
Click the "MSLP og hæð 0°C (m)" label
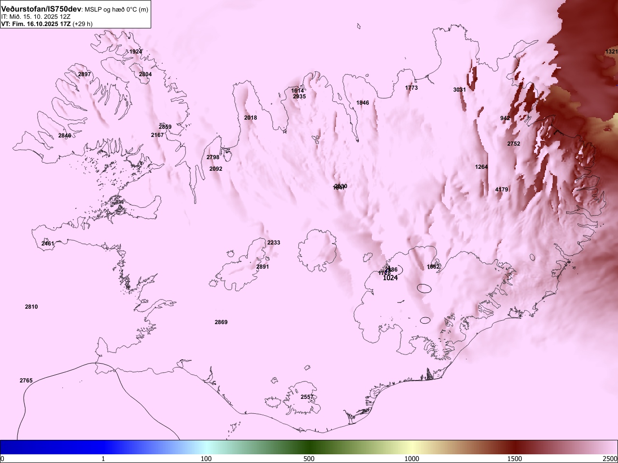click(x=116, y=10)
